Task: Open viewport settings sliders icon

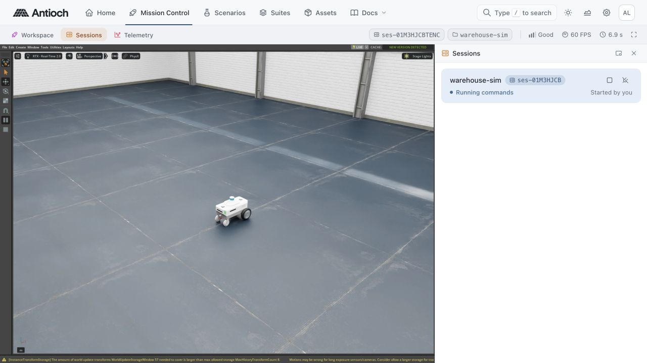Action: tap(18, 56)
